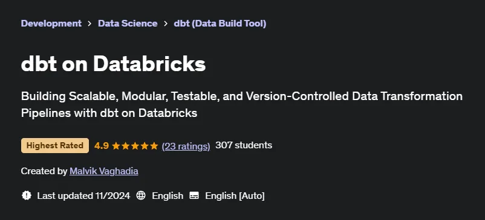Screen dimensions: 485x220
Task: Click the dbt on Databricks title
Action: click(x=113, y=64)
